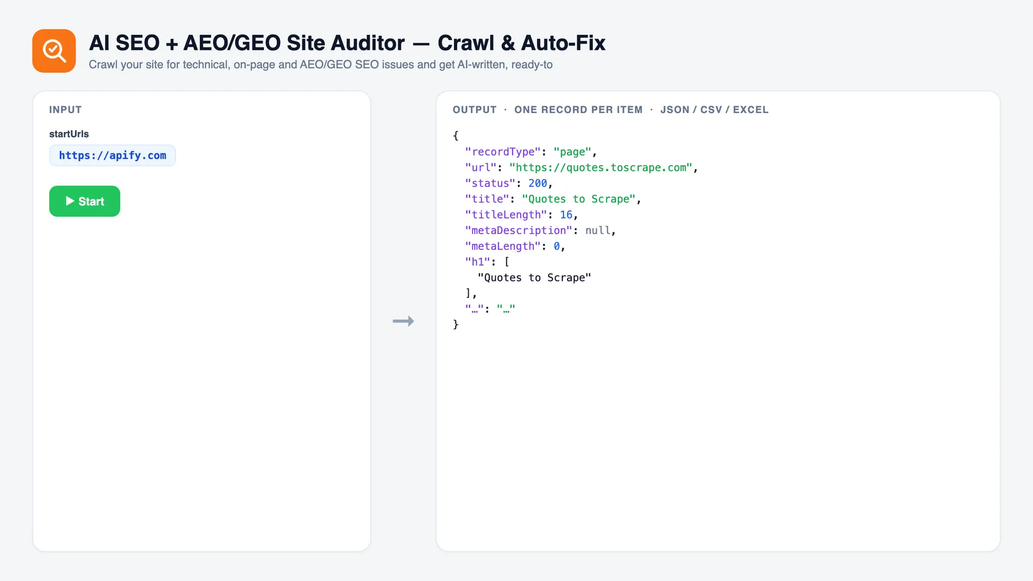
Task: Click the "title": "Quotes to Scrape" line
Action: point(553,199)
